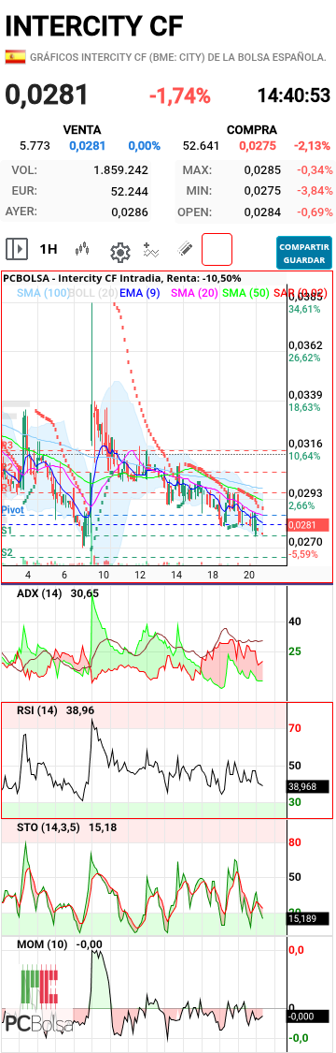Toggle the EMA (9) indicator legend

pos(140,293)
